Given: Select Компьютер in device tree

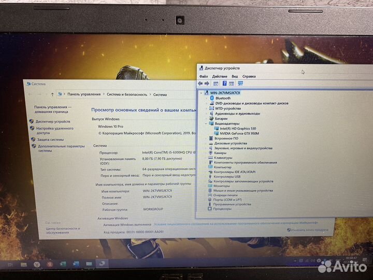Looking at the screenshot, I should pyautogui.click(x=222, y=167).
